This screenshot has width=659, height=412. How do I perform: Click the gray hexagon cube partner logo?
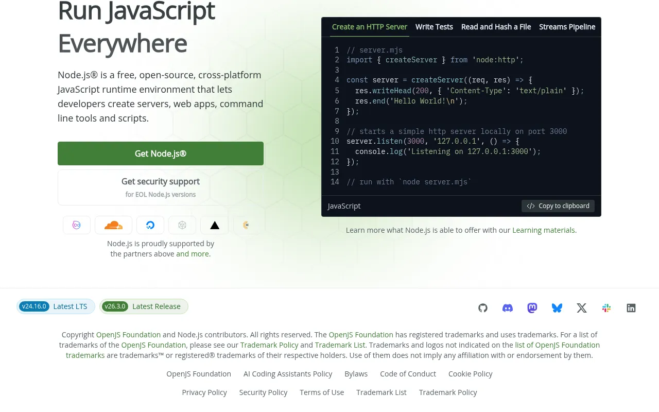click(x=182, y=225)
